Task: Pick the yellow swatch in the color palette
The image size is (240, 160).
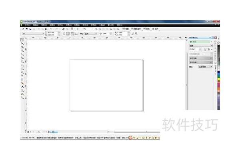Action: pyautogui.click(x=218, y=79)
